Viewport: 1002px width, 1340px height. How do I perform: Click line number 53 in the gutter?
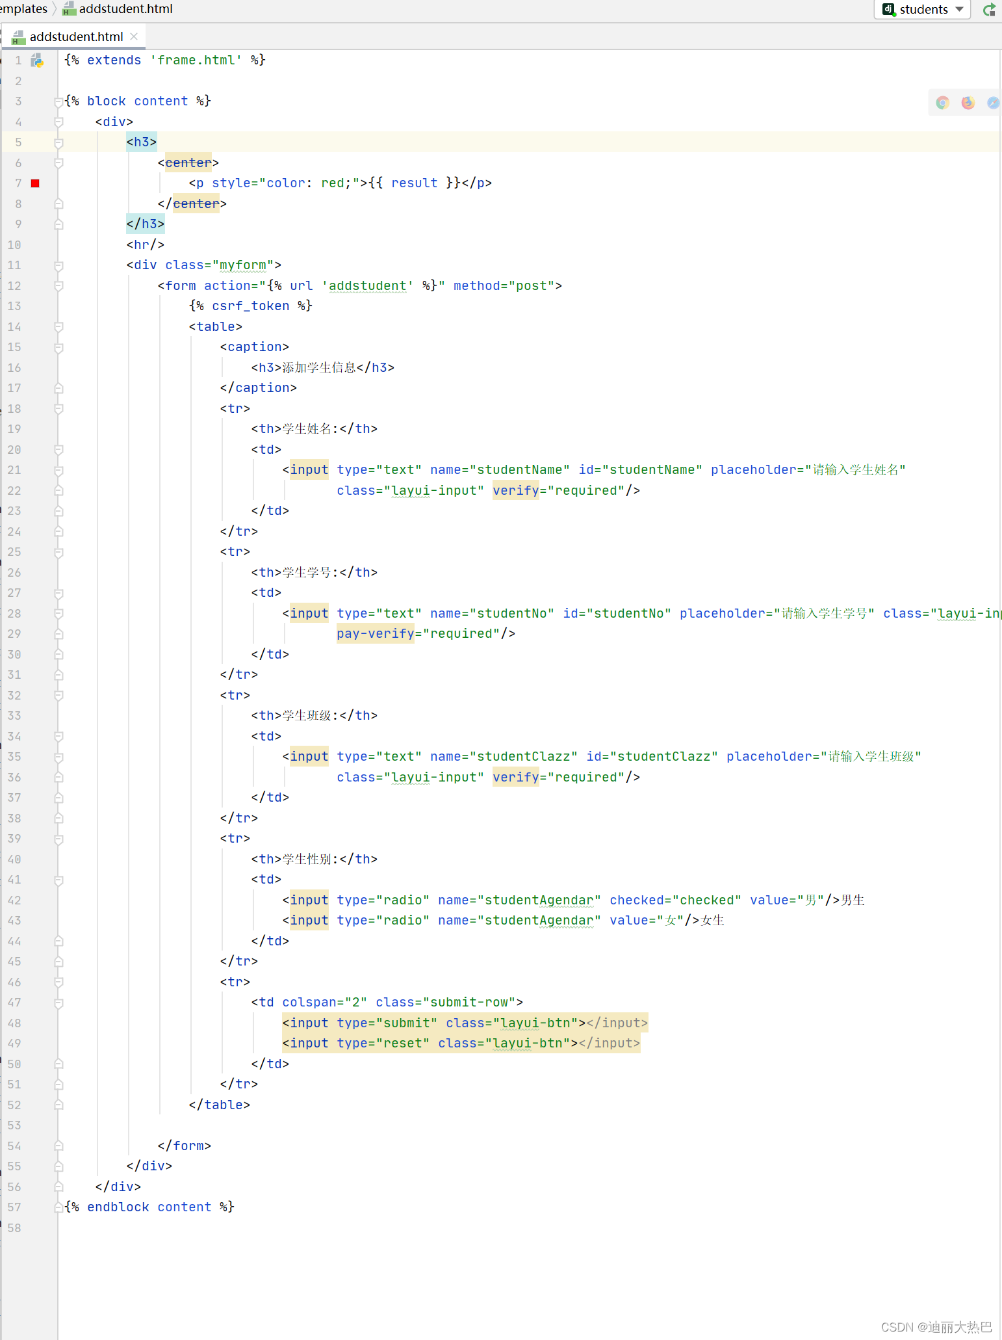(14, 1125)
